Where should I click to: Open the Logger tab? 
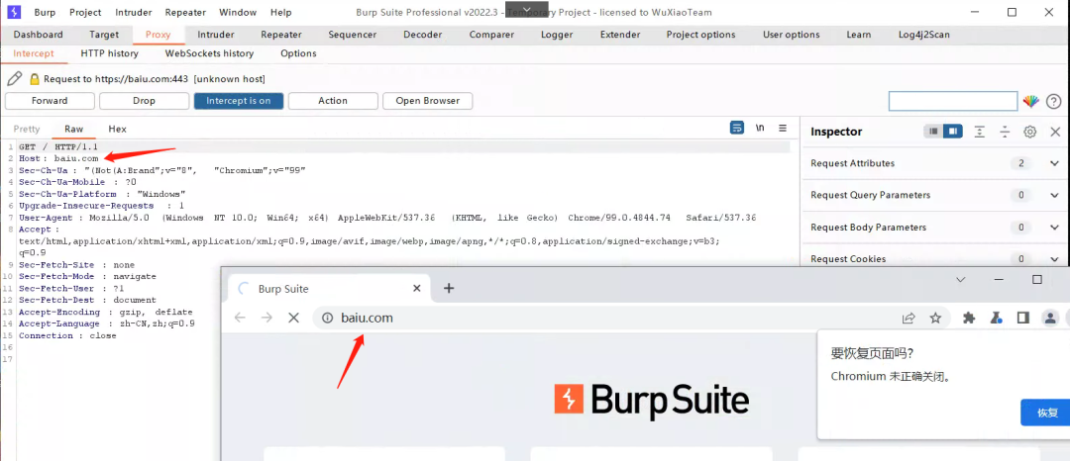click(557, 35)
